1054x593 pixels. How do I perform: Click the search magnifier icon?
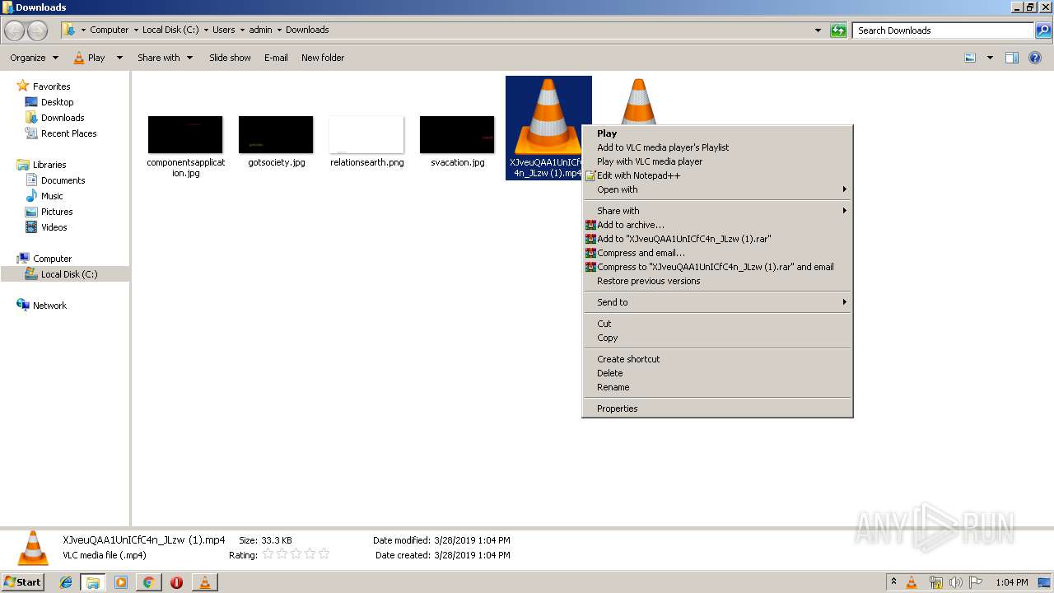coord(1043,30)
